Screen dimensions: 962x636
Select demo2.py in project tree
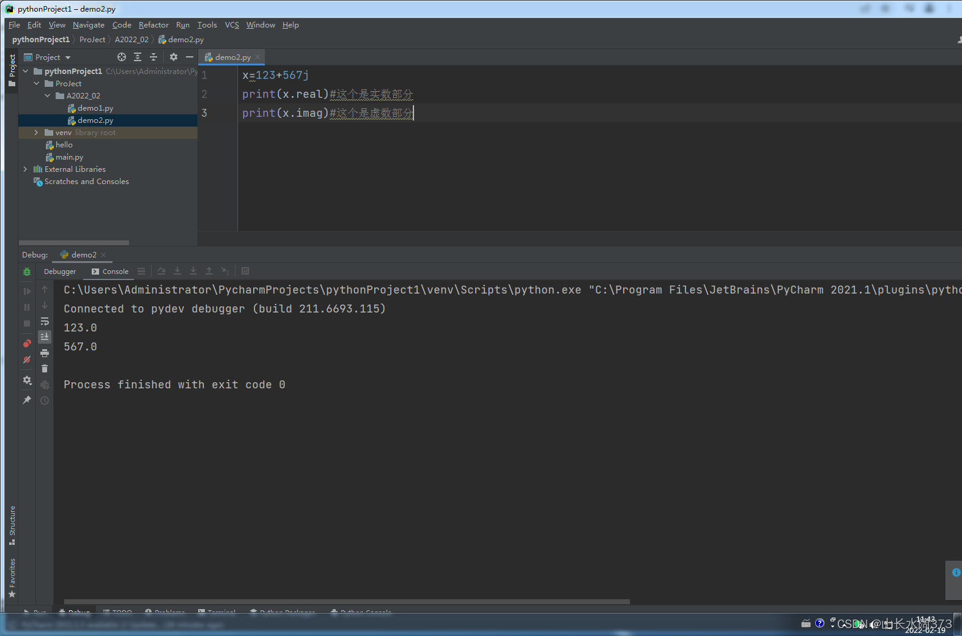(91, 120)
